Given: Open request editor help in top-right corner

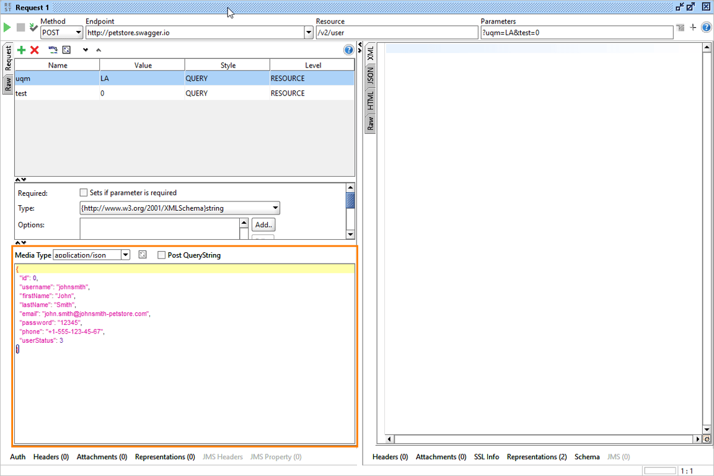Looking at the screenshot, I should pos(707,27).
